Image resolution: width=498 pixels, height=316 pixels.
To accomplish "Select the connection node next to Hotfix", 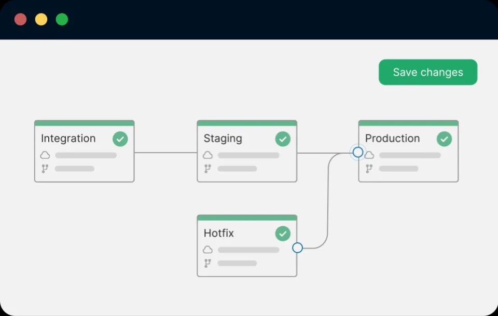I will pos(297,248).
